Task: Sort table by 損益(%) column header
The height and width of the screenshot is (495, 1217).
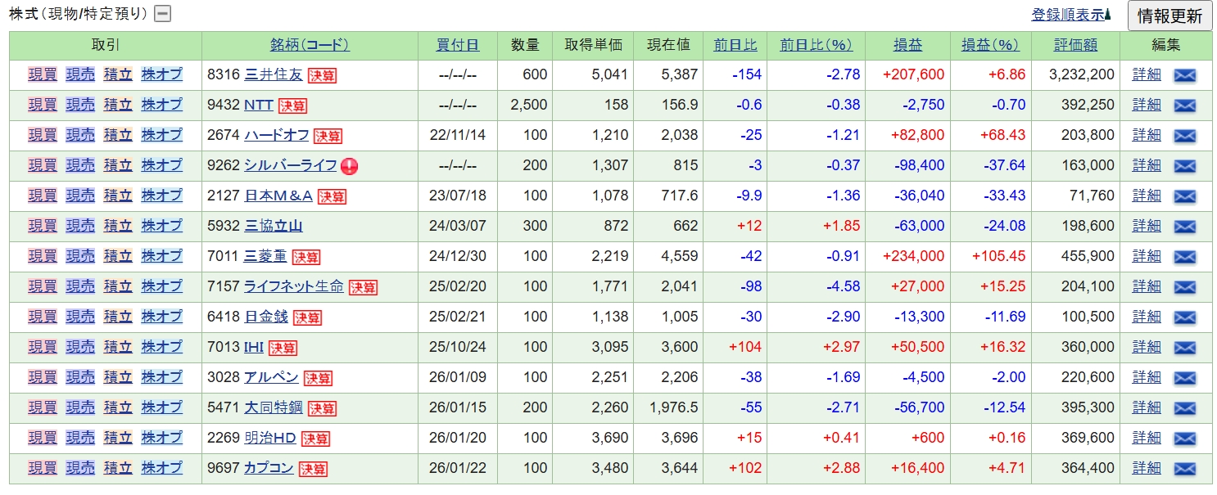Action: click(x=989, y=45)
